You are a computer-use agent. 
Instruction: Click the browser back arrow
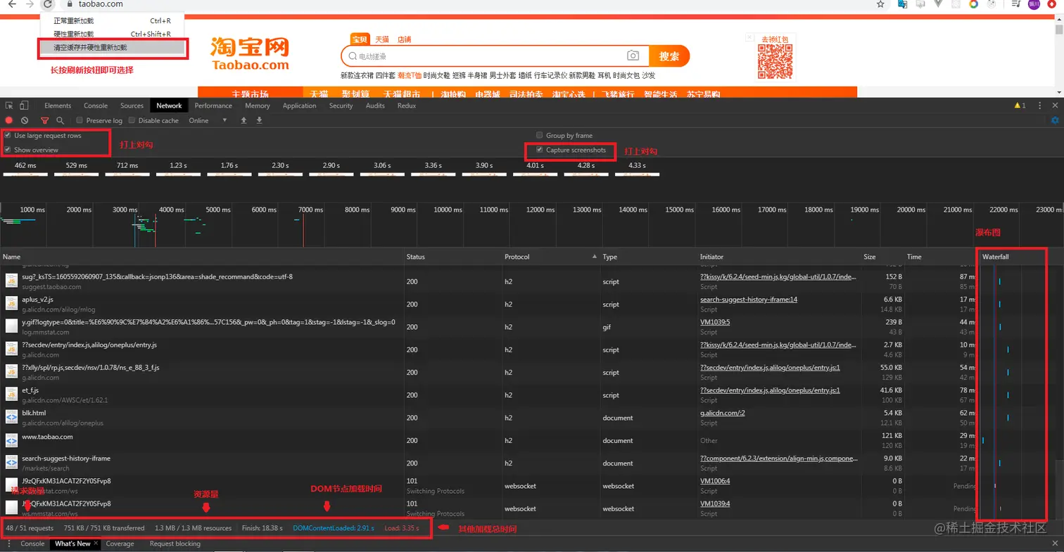[x=12, y=4]
